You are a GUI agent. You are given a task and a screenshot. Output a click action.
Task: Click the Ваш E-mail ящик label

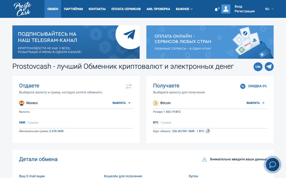[32, 176]
